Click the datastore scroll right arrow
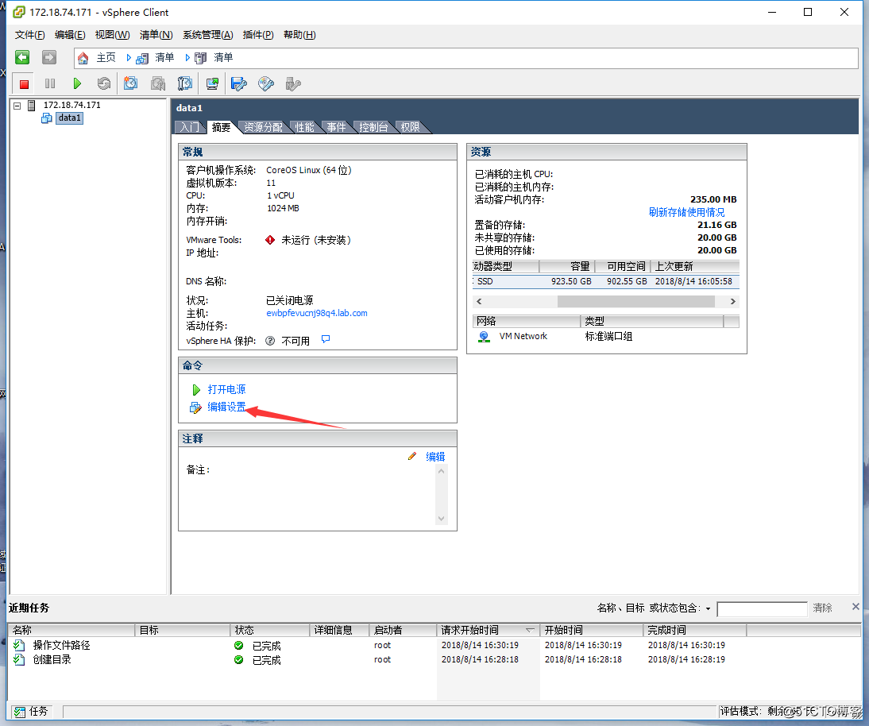869x726 pixels. pos(732,302)
